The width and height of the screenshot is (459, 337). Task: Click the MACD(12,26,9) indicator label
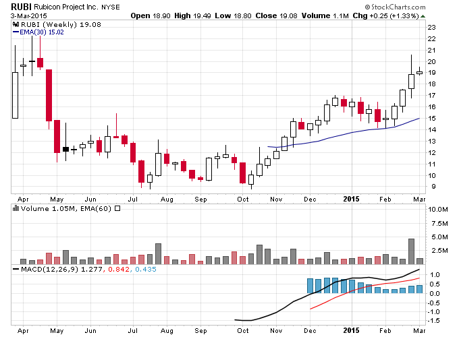tap(49, 269)
